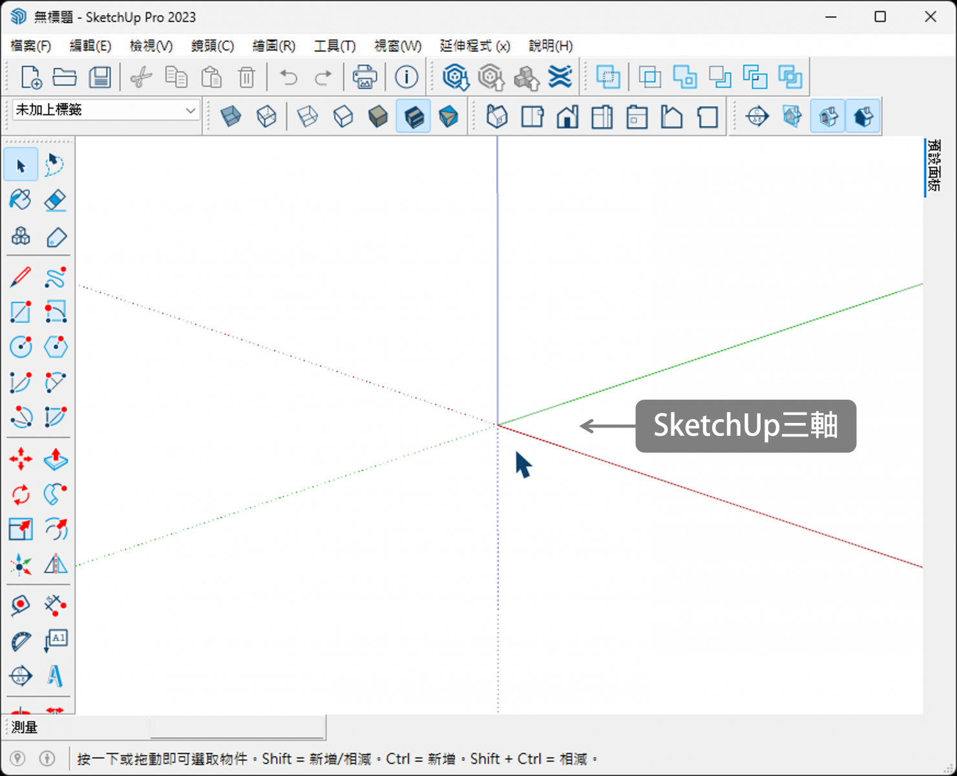957x776 pixels.
Task: Open the 鏡頭(C) menu
Action: [213, 46]
